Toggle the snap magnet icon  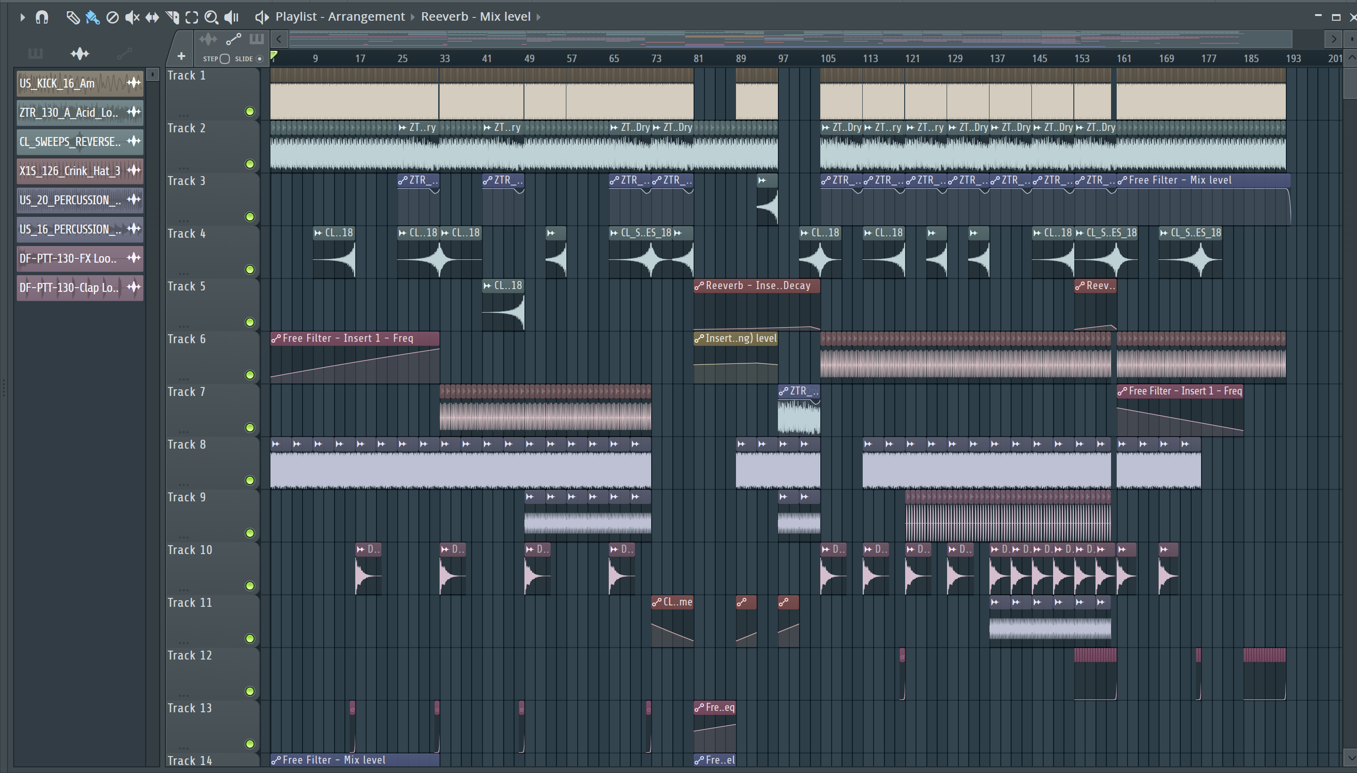[42, 17]
